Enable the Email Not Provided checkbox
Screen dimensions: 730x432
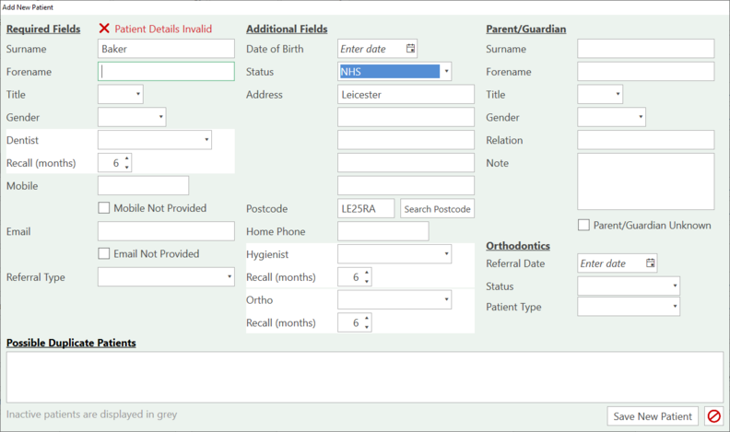point(104,254)
